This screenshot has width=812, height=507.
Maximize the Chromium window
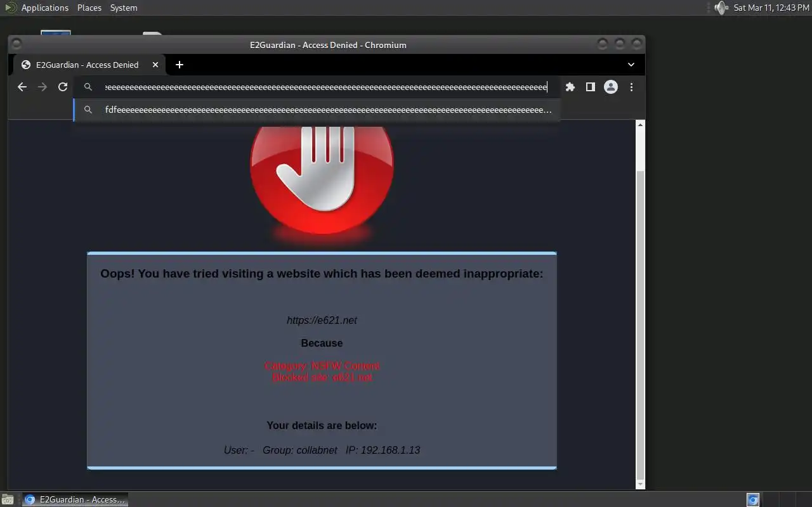click(x=620, y=44)
